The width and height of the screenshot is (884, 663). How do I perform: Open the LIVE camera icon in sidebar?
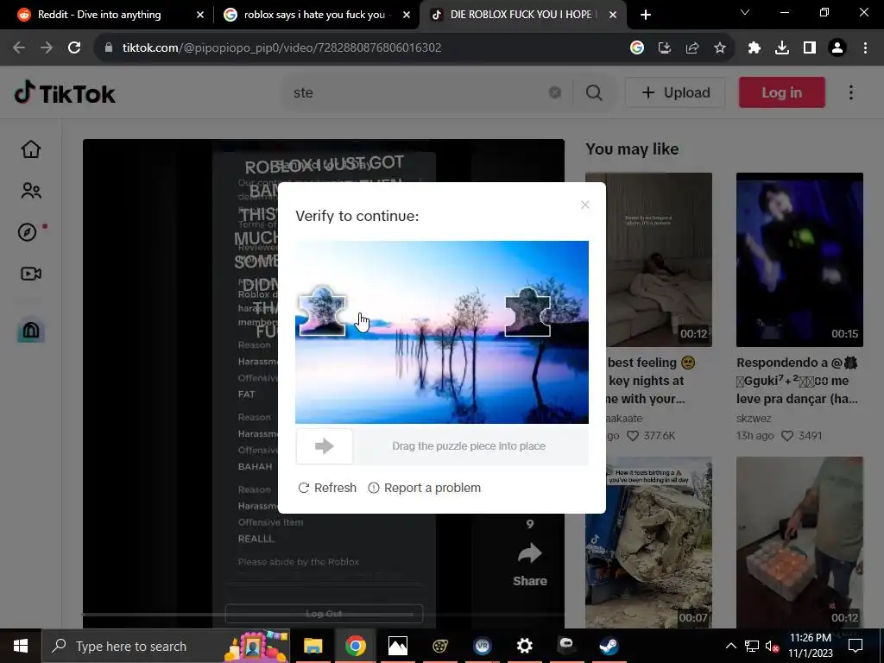pos(31,274)
